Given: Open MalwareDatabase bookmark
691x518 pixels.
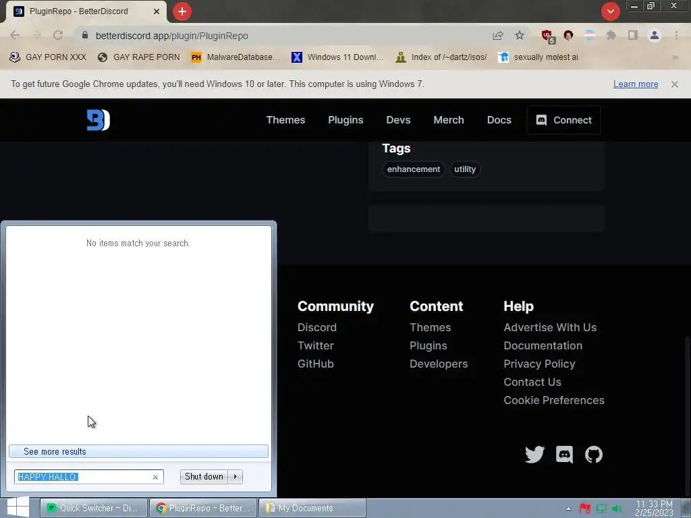Looking at the screenshot, I should click(x=236, y=57).
